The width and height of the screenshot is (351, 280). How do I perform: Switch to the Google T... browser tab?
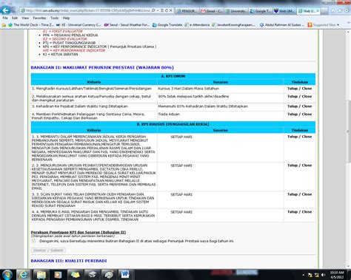(x=261, y=11)
